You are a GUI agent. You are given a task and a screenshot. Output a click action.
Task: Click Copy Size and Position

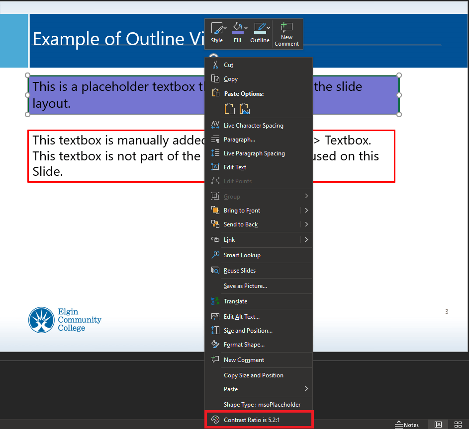(x=254, y=375)
